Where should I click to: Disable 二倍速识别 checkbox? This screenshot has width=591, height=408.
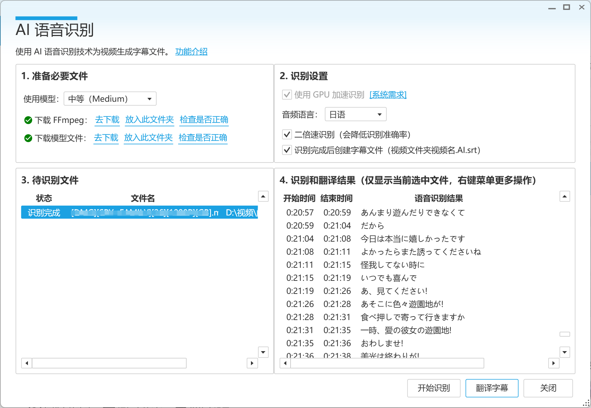(287, 135)
